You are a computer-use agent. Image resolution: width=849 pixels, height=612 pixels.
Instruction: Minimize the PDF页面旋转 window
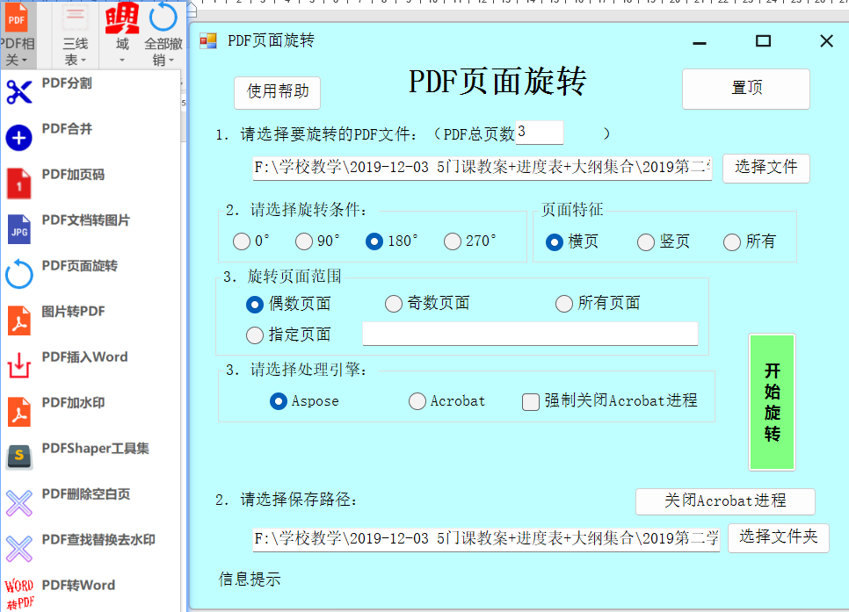click(x=700, y=42)
